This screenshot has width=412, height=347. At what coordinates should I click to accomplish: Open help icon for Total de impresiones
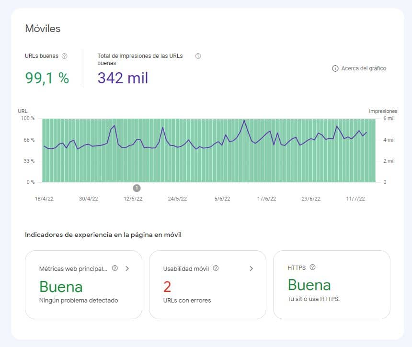click(x=198, y=56)
